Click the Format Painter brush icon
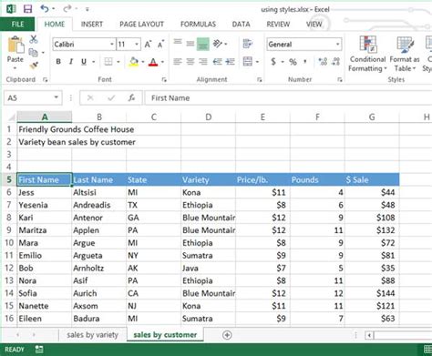 [34, 65]
